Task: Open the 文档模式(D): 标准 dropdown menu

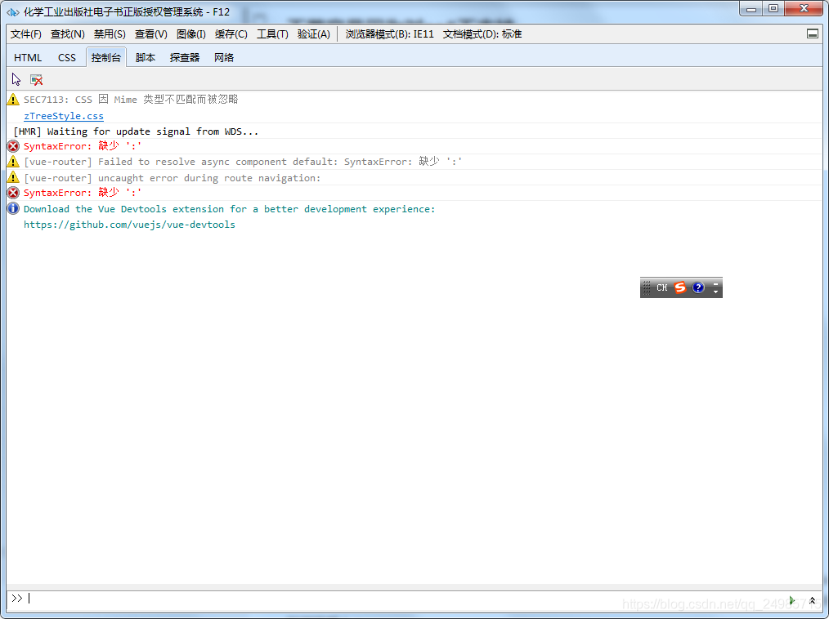Action: [482, 34]
